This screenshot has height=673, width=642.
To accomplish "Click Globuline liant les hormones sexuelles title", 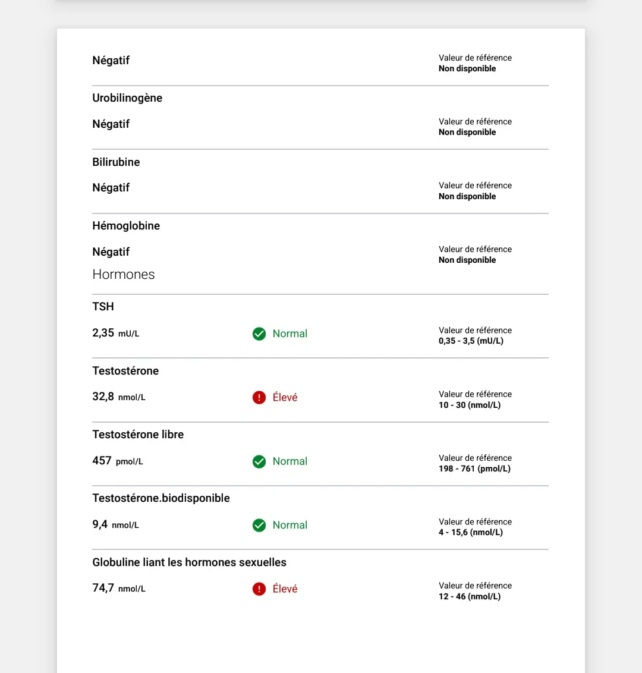I will tap(189, 562).
